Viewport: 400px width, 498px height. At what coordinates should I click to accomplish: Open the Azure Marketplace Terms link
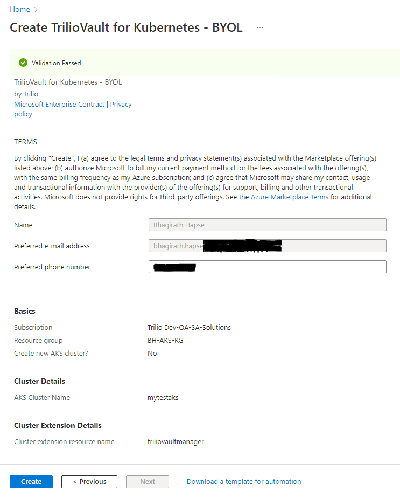[x=290, y=197]
